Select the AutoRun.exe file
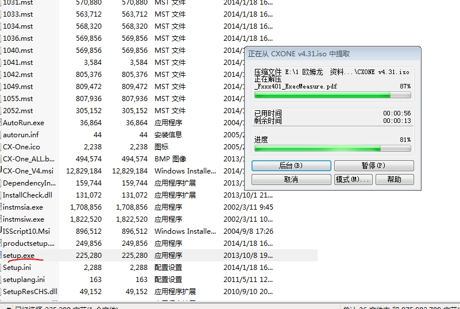460x309 pixels. [x=24, y=123]
